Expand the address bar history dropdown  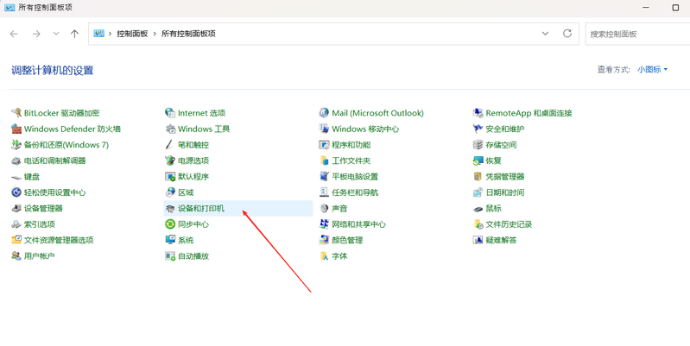(545, 34)
